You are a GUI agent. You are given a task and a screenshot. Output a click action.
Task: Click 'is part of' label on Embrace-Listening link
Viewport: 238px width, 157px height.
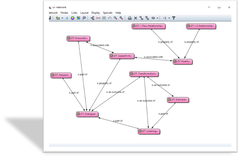click(163, 114)
